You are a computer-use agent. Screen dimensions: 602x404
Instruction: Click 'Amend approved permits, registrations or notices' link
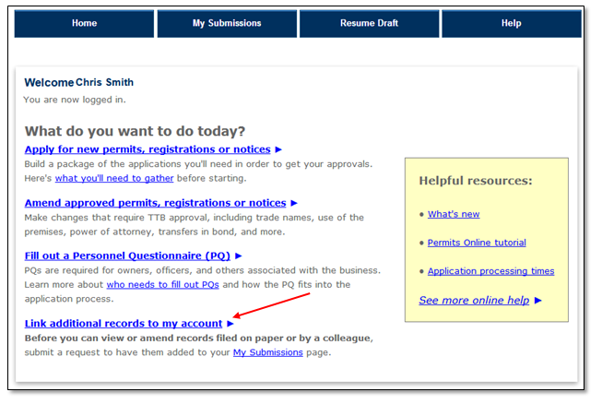155,203
